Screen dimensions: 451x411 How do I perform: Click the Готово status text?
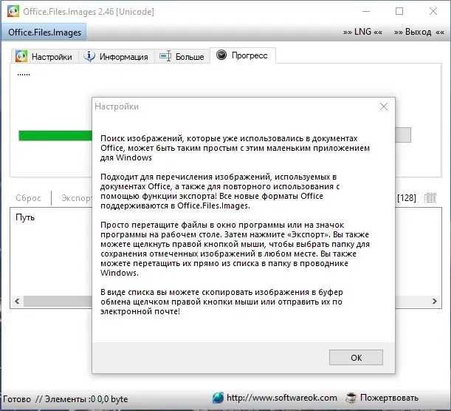click(17, 399)
